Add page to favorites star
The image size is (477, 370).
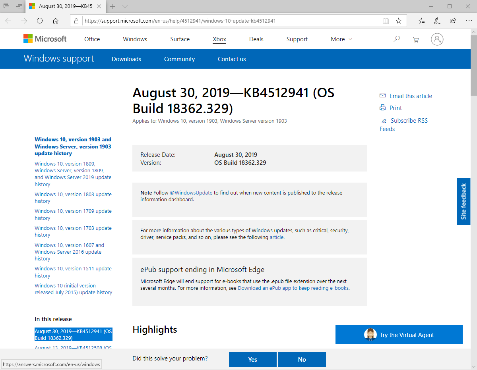(x=399, y=21)
